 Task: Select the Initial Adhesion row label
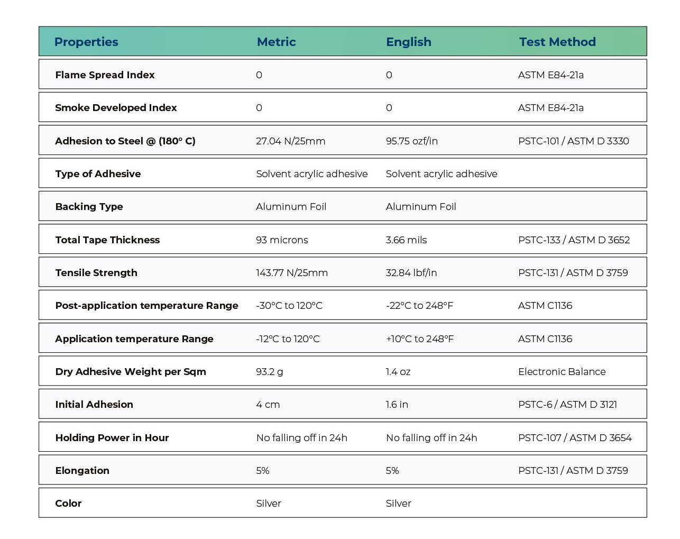point(94,405)
